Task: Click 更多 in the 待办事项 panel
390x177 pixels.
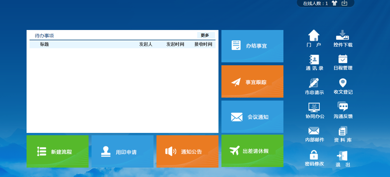Action: click(x=205, y=35)
